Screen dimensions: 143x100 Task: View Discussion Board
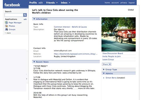click(x=113, y=53)
